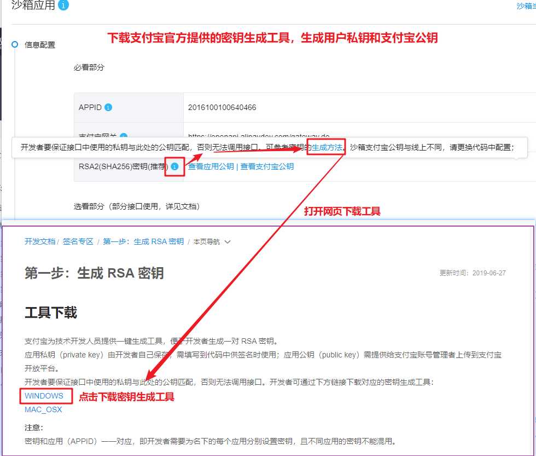The image size is (536, 456).
Task: Select the 信息配置 step circle marker
Action: tap(15, 44)
